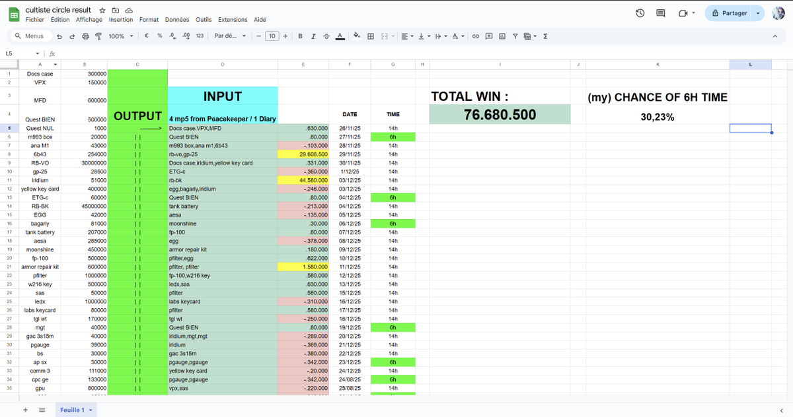Open the functions sigma icon
The image size is (793, 417).
(545, 36)
